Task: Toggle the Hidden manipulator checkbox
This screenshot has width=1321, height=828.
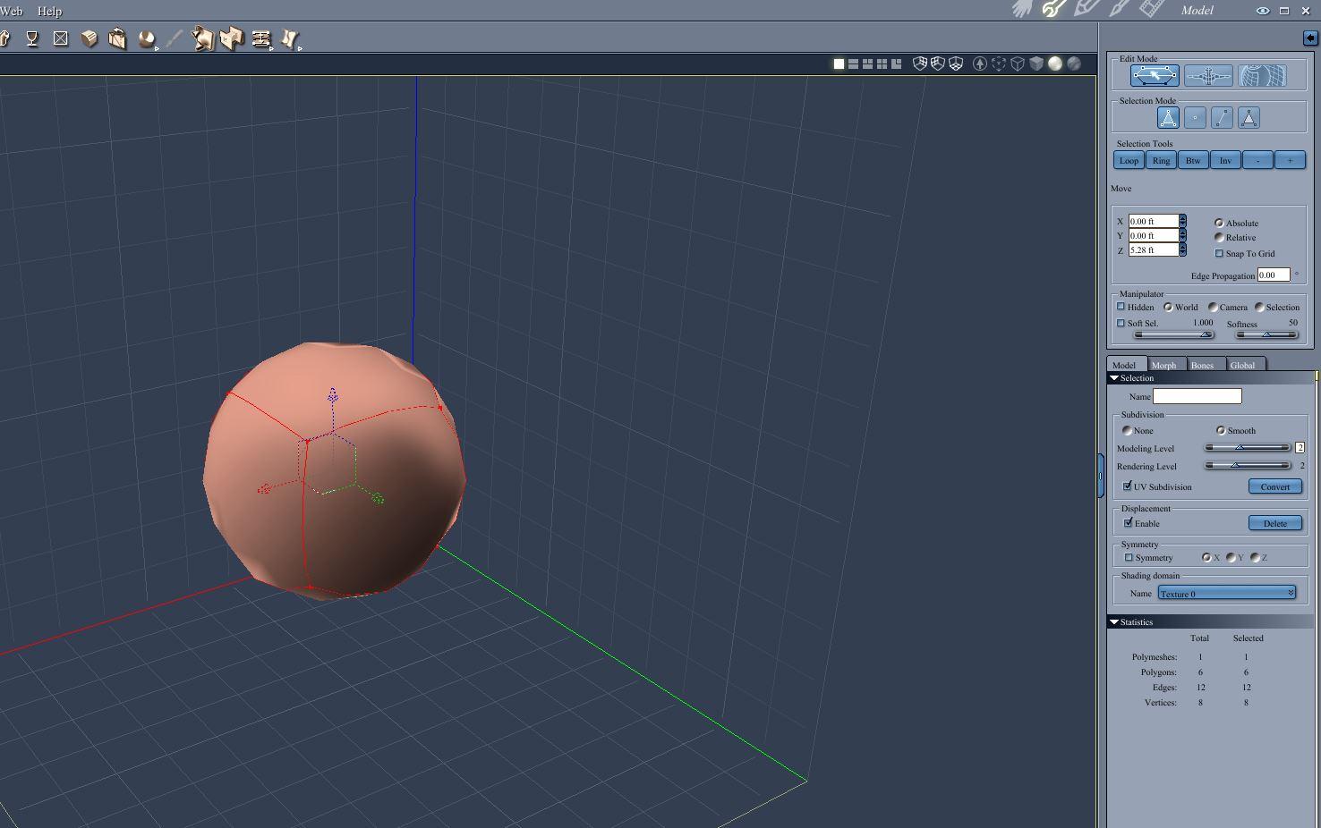Action: pyautogui.click(x=1121, y=307)
